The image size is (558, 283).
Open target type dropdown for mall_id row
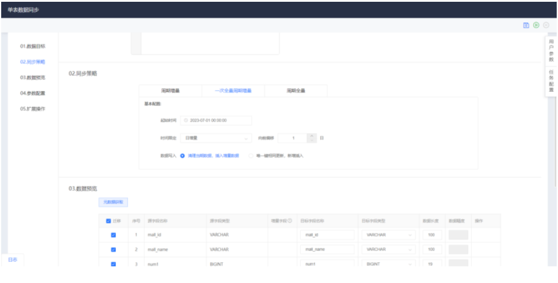388,235
